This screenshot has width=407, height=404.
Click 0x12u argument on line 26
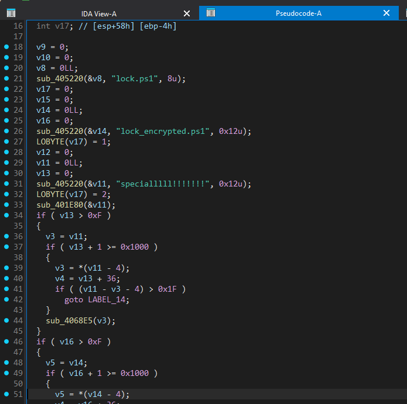[231, 131]
